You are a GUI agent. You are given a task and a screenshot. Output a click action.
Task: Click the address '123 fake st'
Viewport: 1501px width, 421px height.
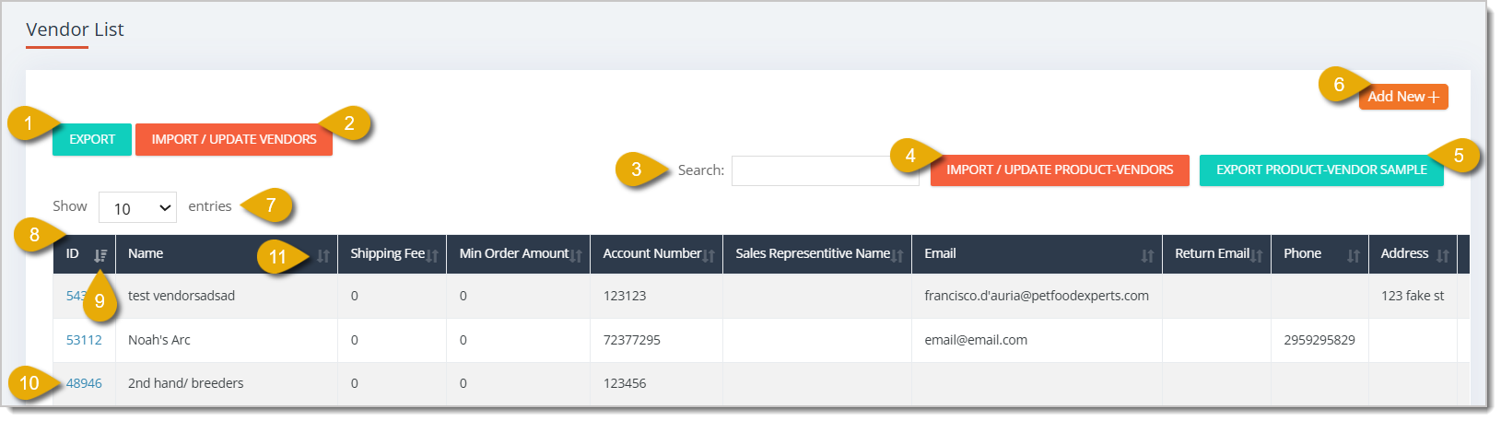[1413, 296]
